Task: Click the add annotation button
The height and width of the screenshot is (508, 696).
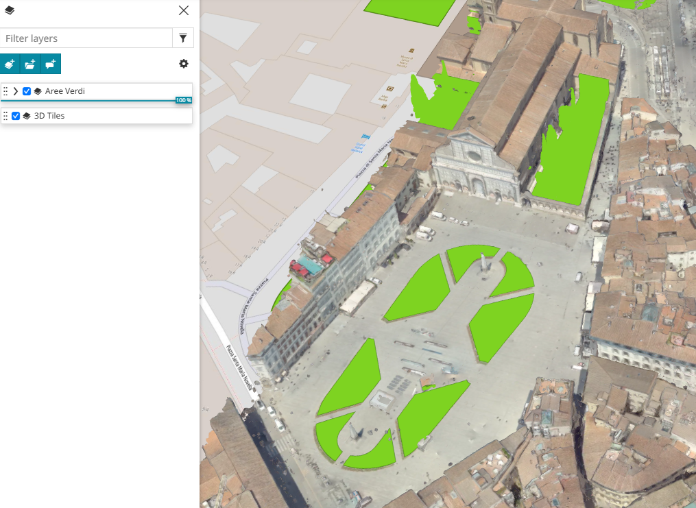Action: [51, 64]
